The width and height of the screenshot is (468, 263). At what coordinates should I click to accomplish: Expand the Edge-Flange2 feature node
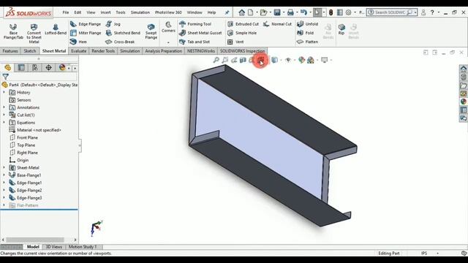(x=4, y=190)
